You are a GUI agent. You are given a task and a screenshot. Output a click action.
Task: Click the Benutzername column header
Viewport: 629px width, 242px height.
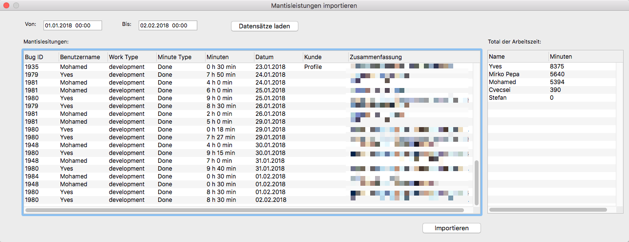point(83,57)
